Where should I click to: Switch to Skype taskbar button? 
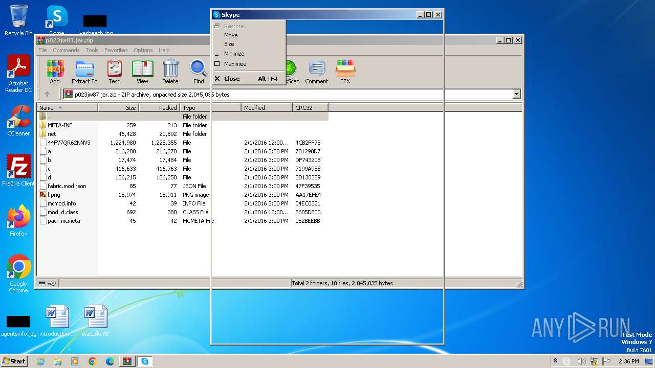[145, 361]
